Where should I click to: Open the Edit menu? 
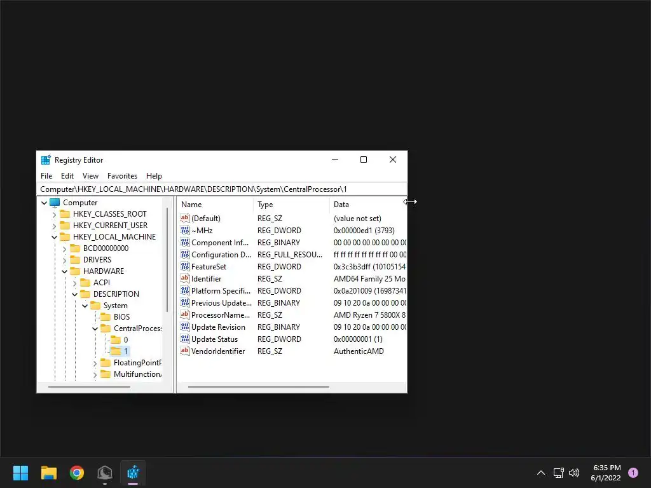[x=67, y=176]
